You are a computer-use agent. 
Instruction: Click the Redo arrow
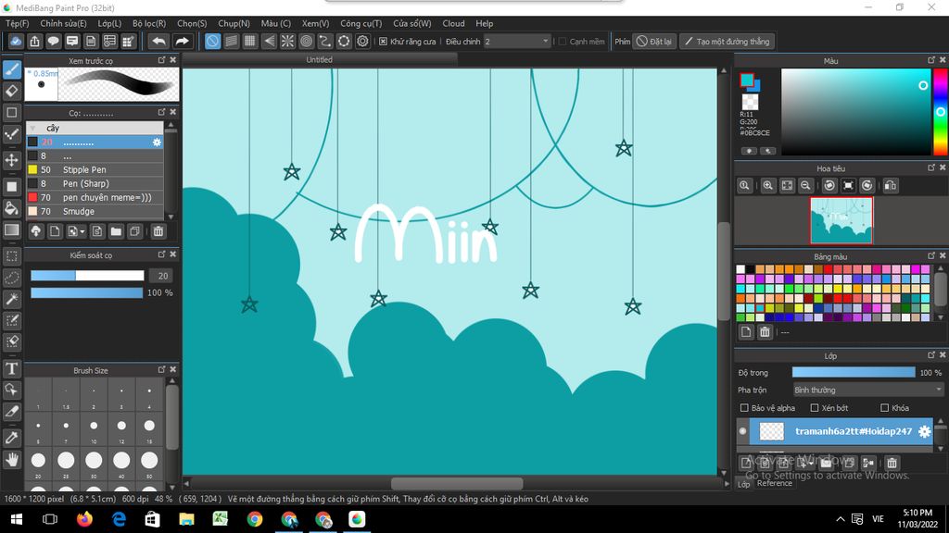tap(182, 41)
